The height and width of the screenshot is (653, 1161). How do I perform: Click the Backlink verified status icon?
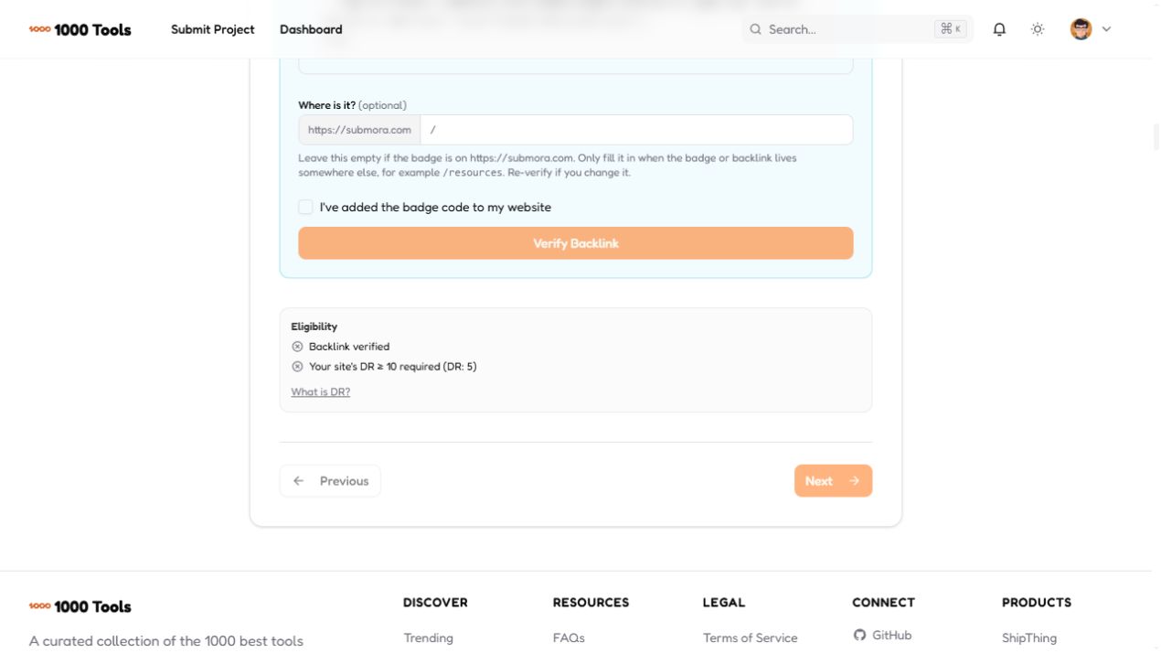click(x=297, y=347)
